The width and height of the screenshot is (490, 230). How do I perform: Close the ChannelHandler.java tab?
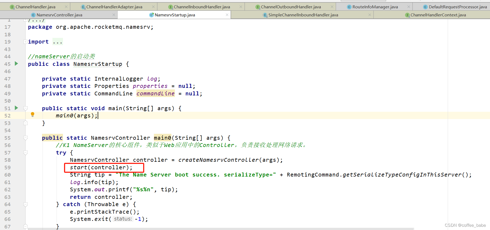(x=66, y=7)
